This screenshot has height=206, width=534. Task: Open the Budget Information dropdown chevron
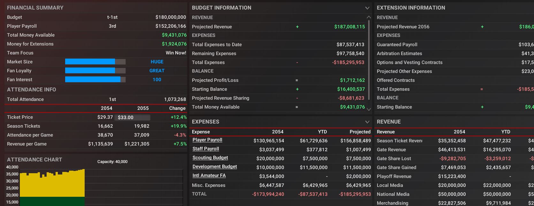point(367,8)
